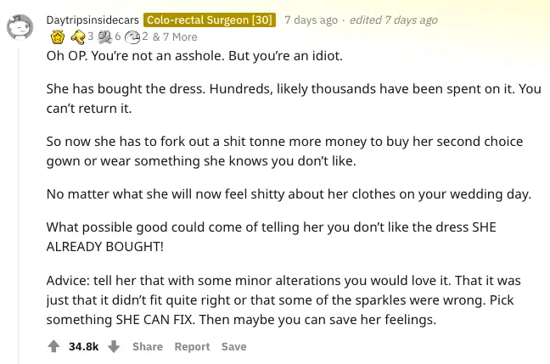This screenshot has width=550, height=364.
Task: Click the Colo-rectal Surgeon [30] flair
Action: tap(210, 20)
